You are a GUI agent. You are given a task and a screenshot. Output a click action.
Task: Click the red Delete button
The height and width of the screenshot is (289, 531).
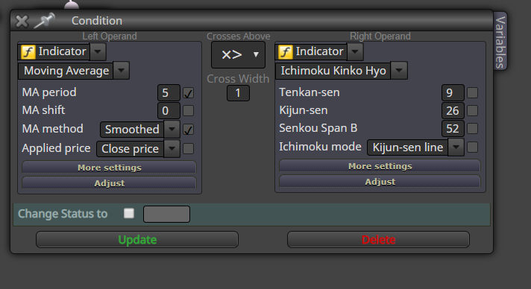tap(378, 240)
